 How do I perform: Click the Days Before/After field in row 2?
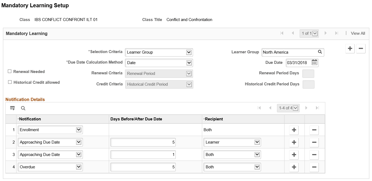(143, 142)
